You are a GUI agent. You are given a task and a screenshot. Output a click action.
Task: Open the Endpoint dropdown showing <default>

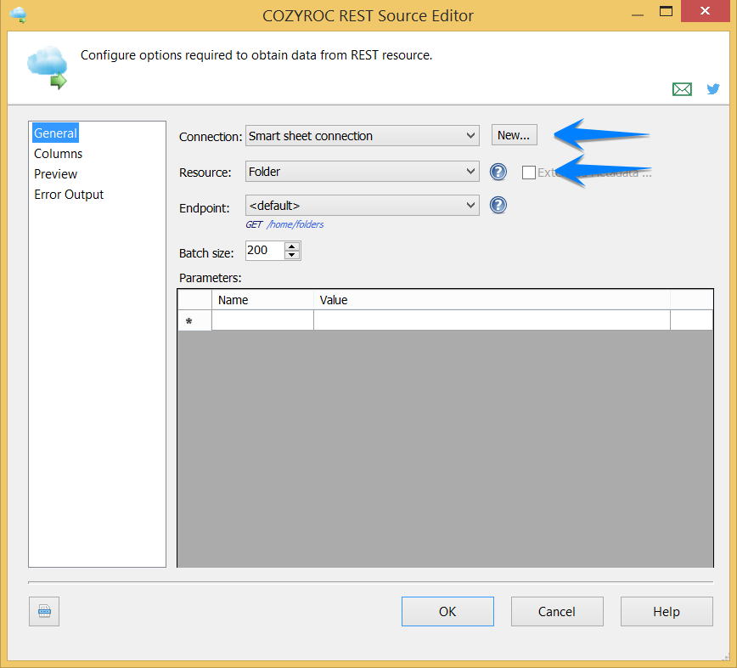pyautogui.click(x=363, y=205)
